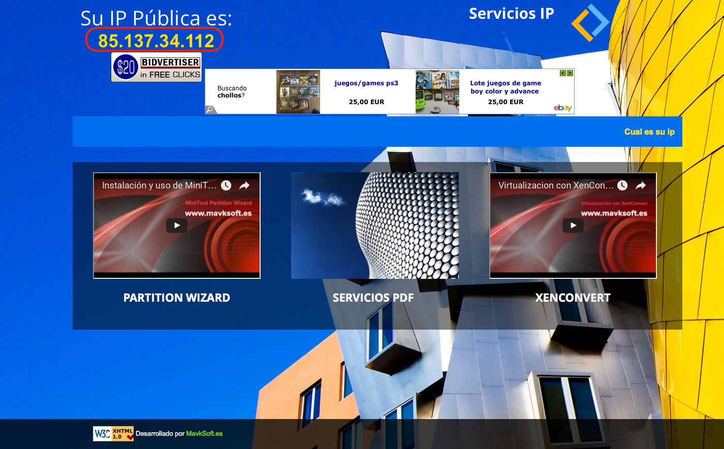
Task: Click the Servicios IP chevron logo
Action: [x=590, y=22]
